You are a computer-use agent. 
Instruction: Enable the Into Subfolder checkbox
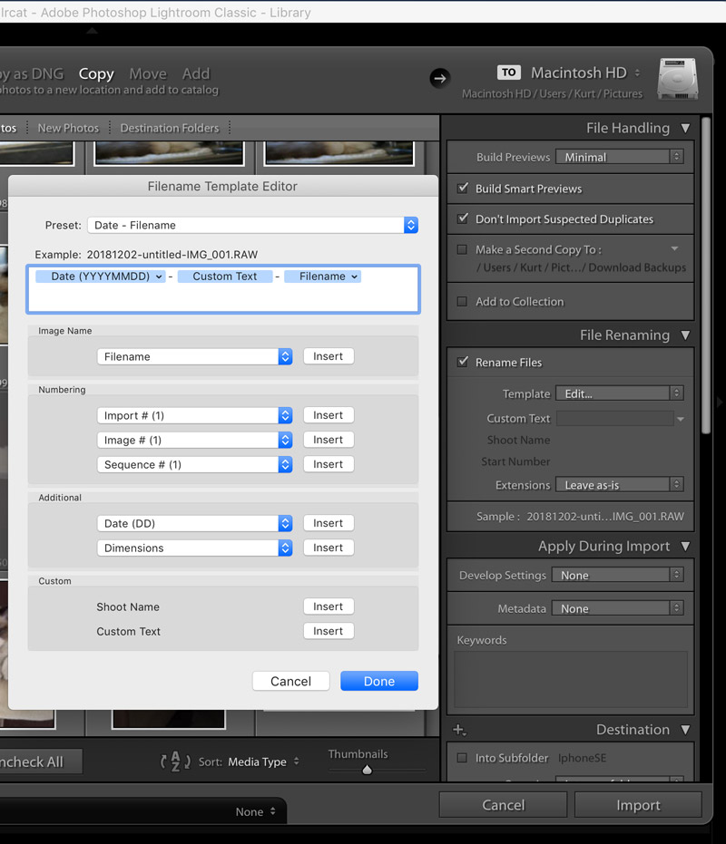[x=462, y=758]
